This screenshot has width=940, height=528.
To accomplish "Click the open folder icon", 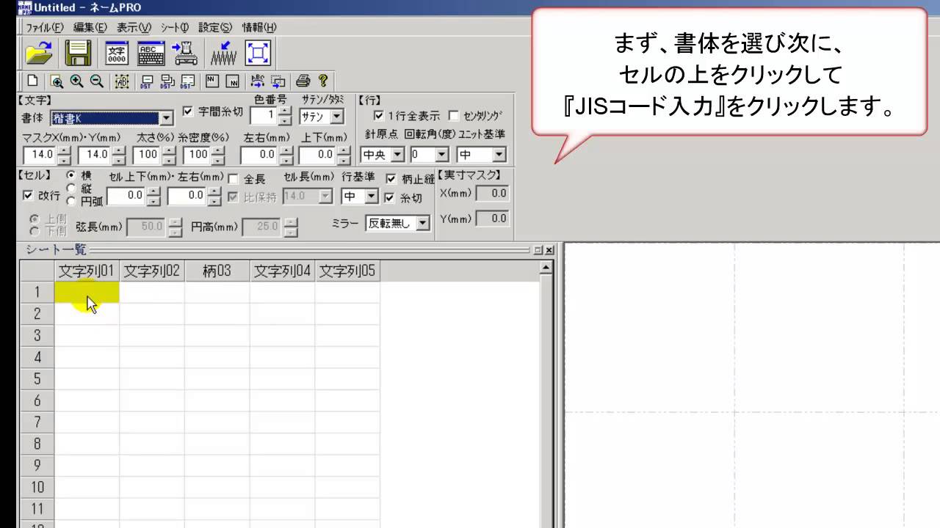I will [x=40, y=53].
